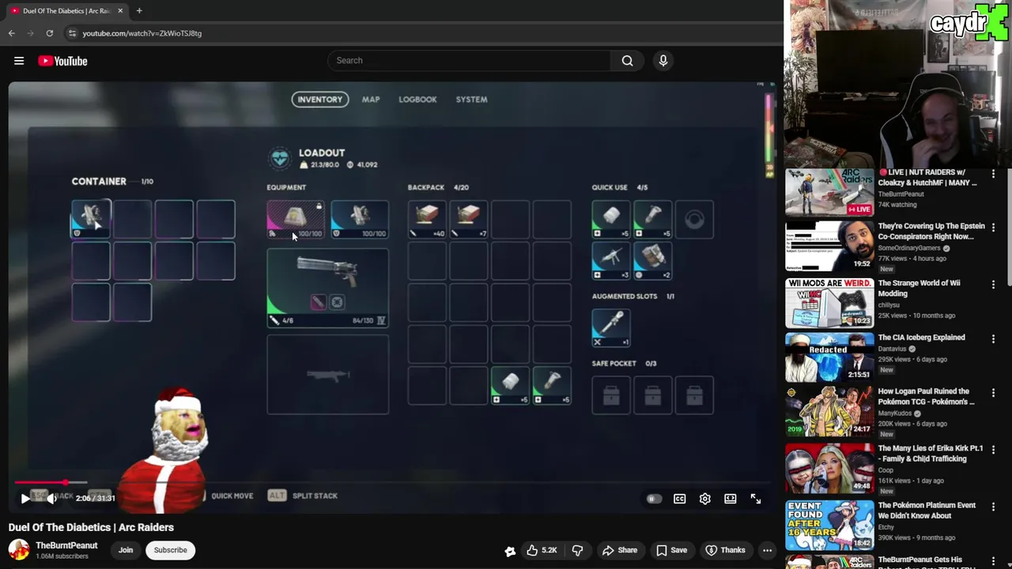Screen dimensions: 1012x569
Task: Click the loadout heart shield icon
Action: pyautogui.click(x=280, y=158)
